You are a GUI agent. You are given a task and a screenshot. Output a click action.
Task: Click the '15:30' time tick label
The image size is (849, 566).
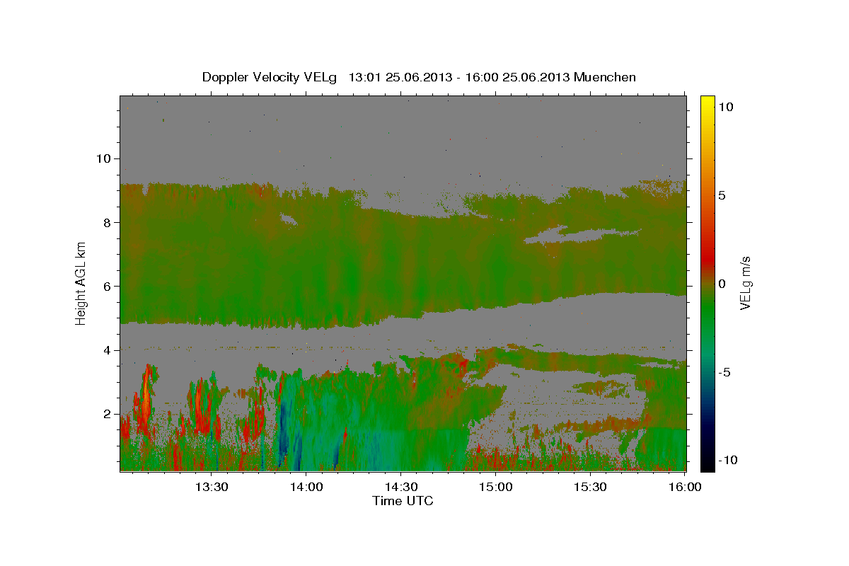pyautogui.click(x=591, y=487)
